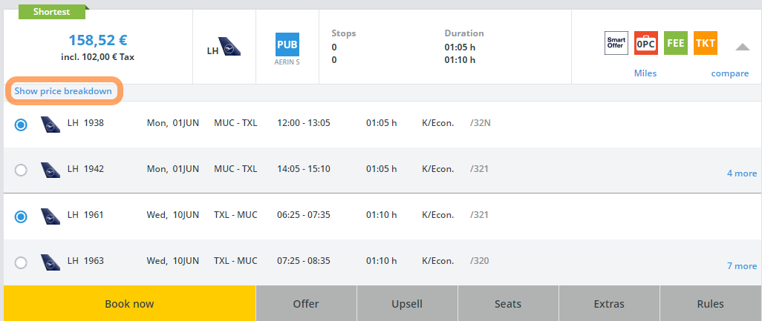The width and height of the screenshot is (762, 321).
Task: Expand 7 more return flights
Action: click(x=741, y=266)
